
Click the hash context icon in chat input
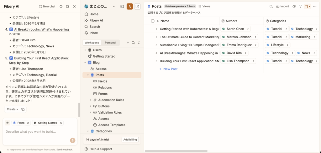pos(8,123)
